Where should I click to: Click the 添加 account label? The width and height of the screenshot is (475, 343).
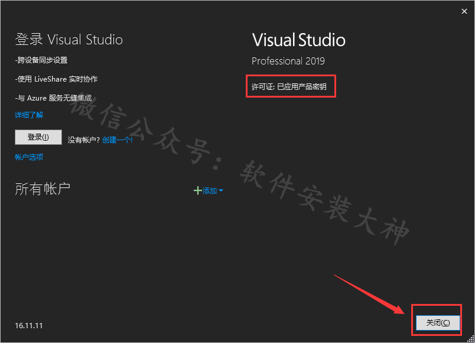[210, 190]
